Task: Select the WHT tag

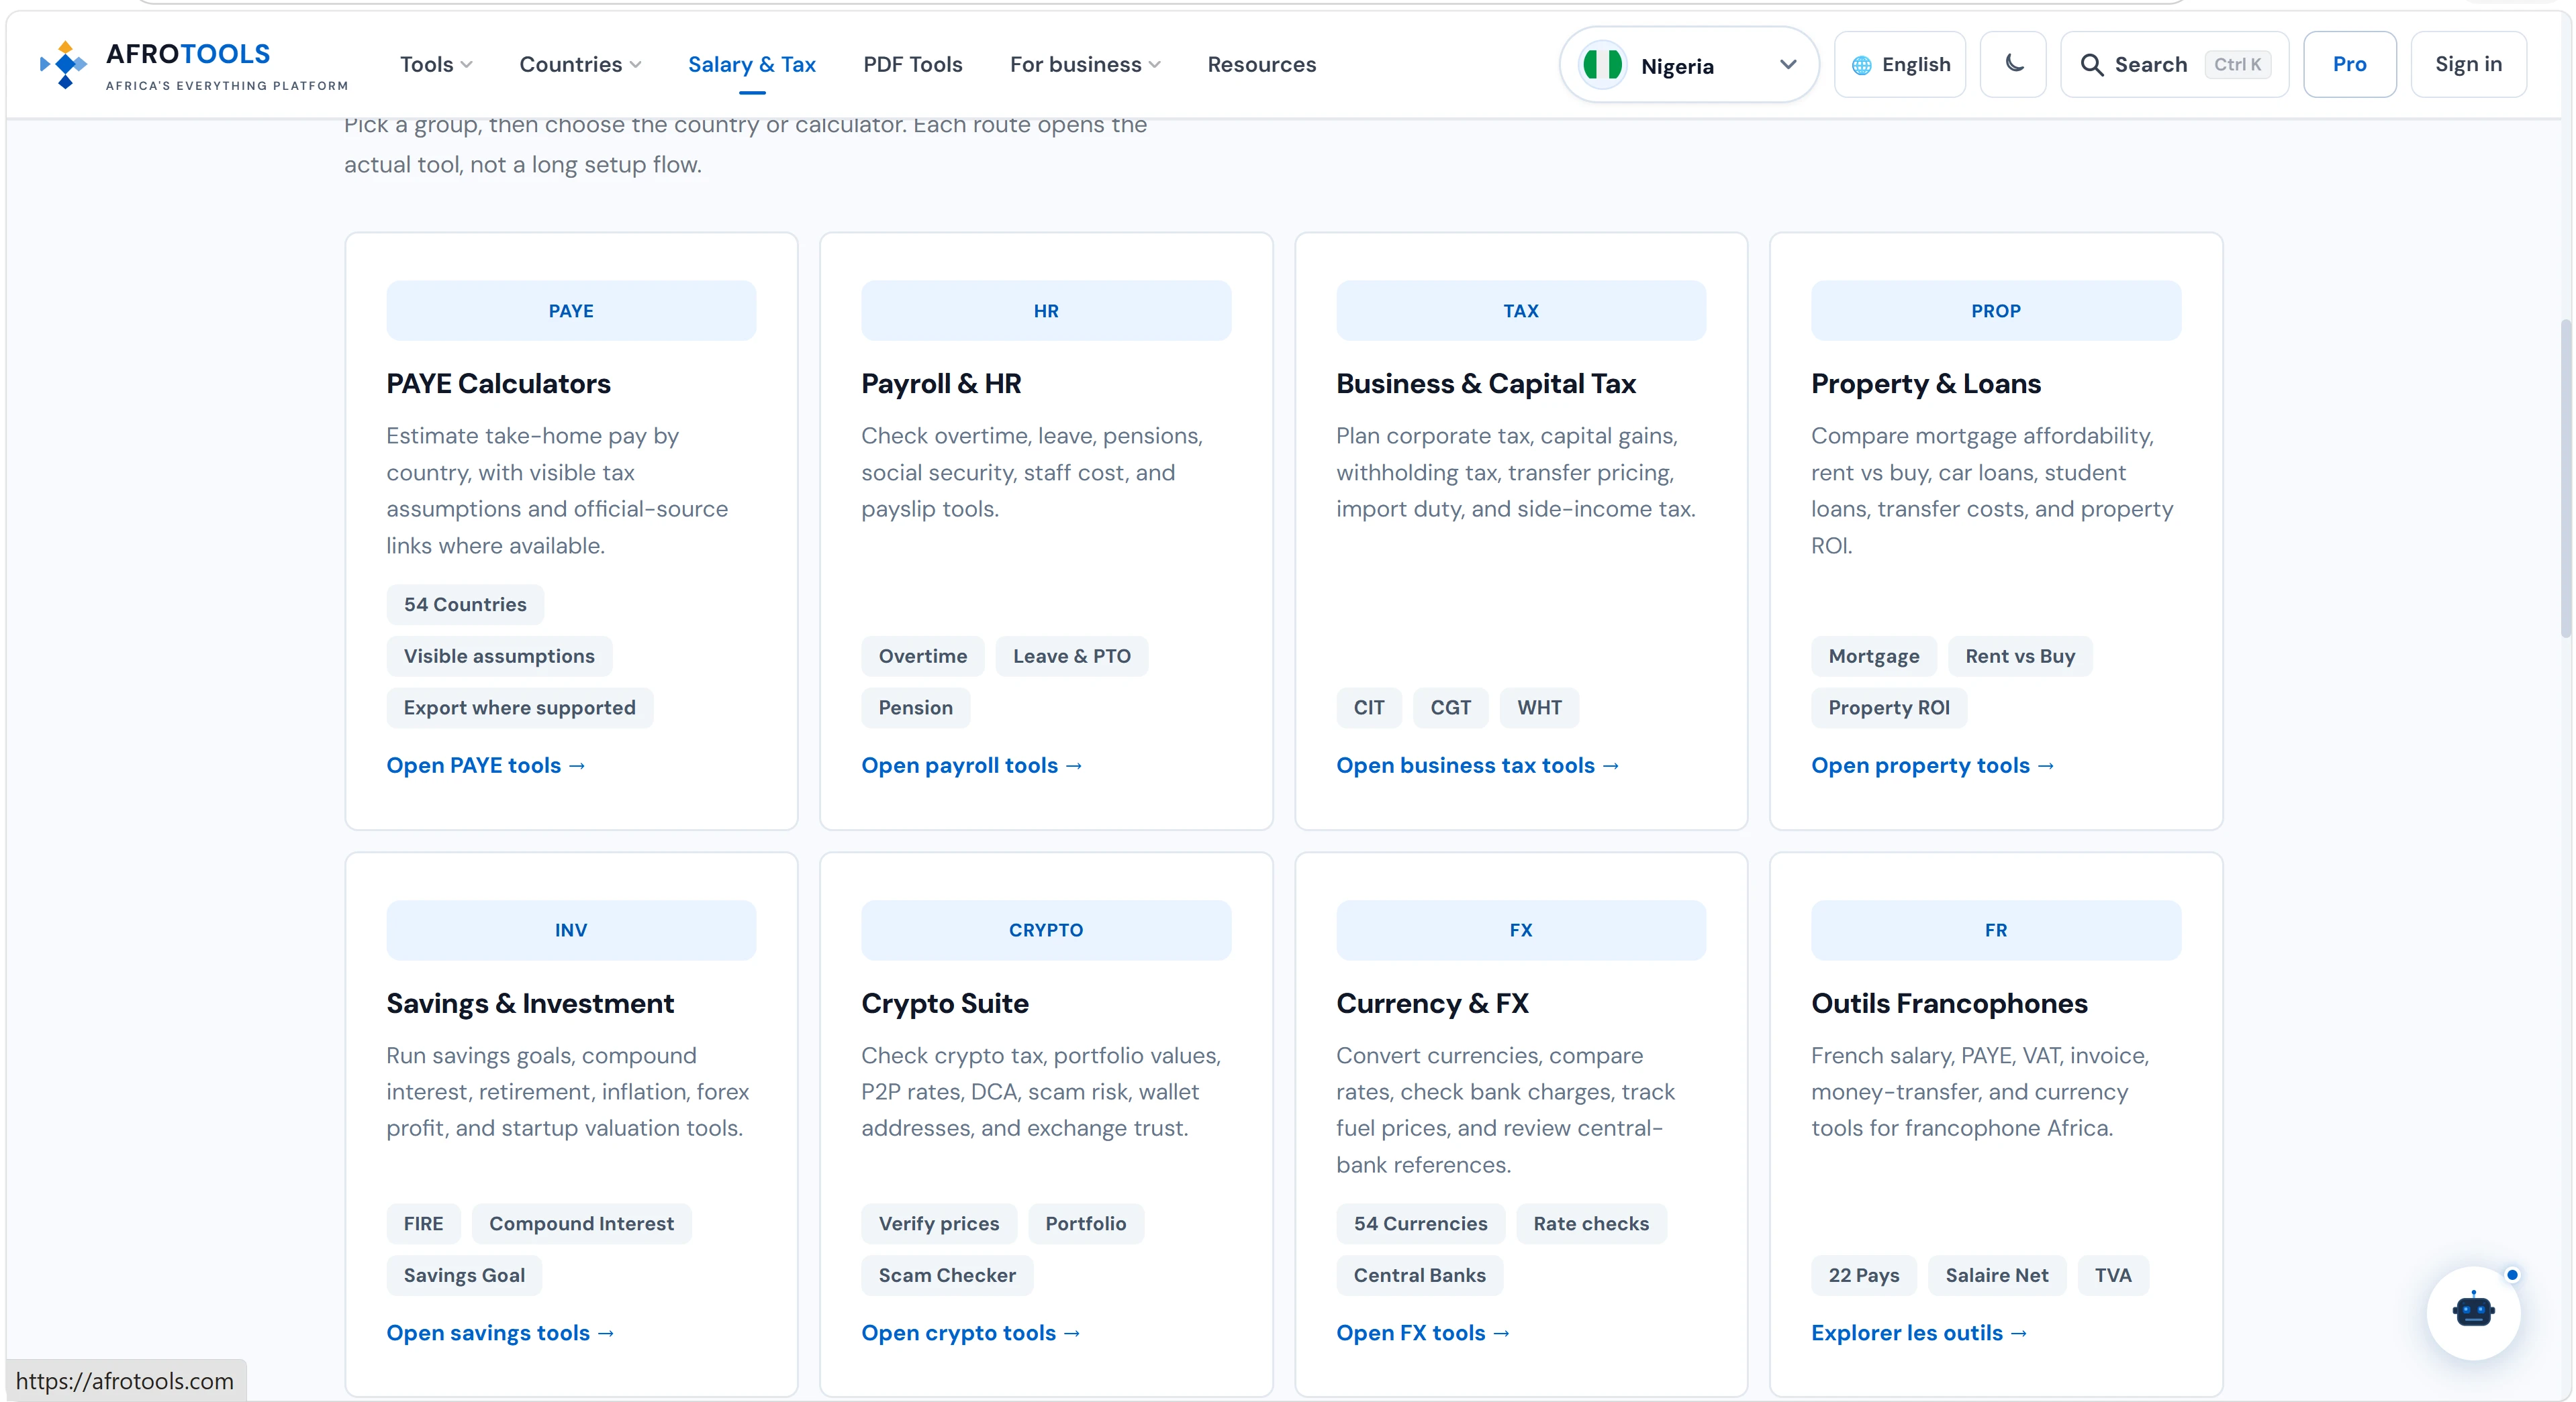Action: 1539,708
